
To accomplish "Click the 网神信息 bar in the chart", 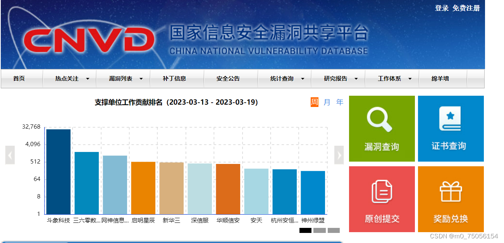I will coord(115,185).
